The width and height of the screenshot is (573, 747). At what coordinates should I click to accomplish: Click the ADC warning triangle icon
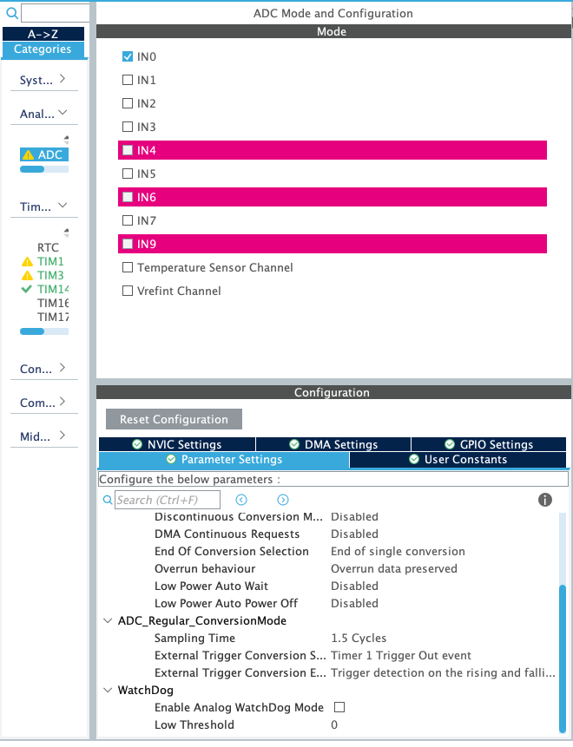(x=28, y=154)
